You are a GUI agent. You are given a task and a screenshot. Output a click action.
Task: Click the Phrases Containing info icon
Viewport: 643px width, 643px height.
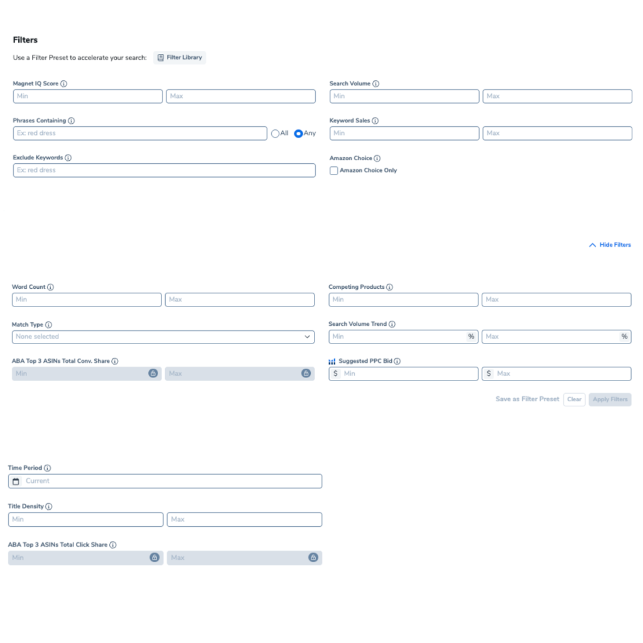72,121
